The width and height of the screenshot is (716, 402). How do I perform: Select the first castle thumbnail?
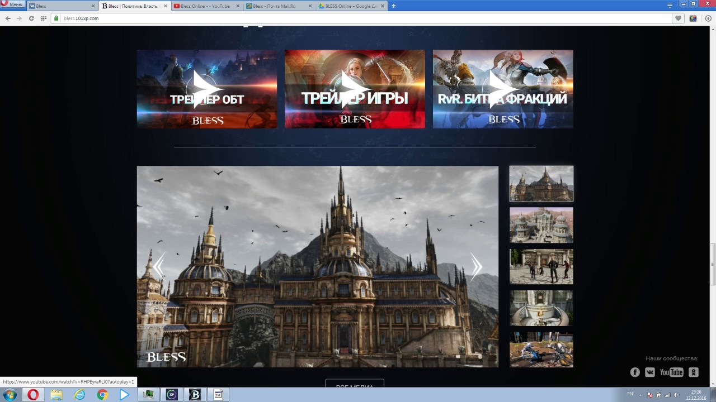pyautogui.click(x=541, y=184)
